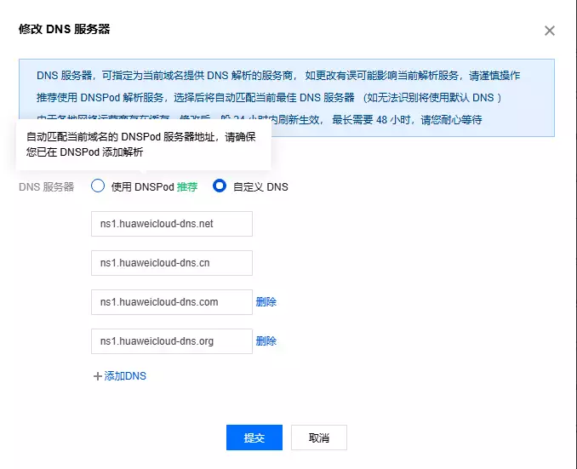This screenshot has height=469, width=577.
Task: Click the 添加DNS link text
Action: point(125,375)
